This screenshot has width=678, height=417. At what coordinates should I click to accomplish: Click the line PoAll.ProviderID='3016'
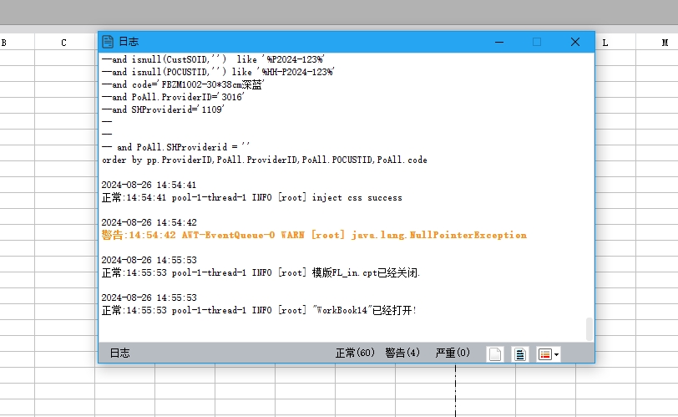click(173, 97)
